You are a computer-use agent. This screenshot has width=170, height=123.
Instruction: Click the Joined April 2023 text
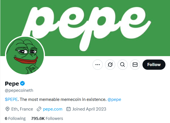tap(89, 109)
